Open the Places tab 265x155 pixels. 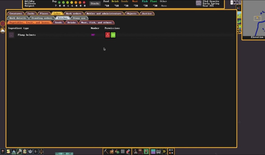click(x=44, y=13)
